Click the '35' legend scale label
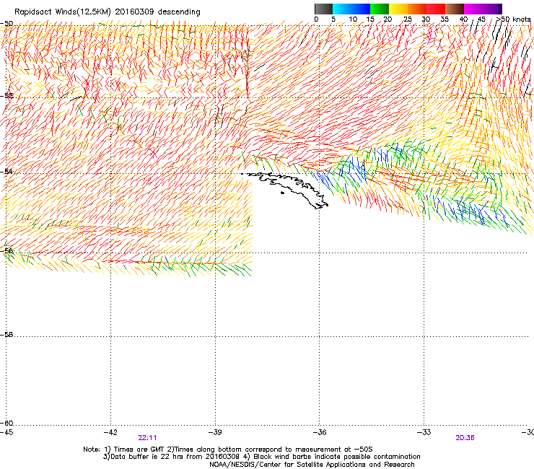This screenshot has width=534, height=469. click(445, 19)
